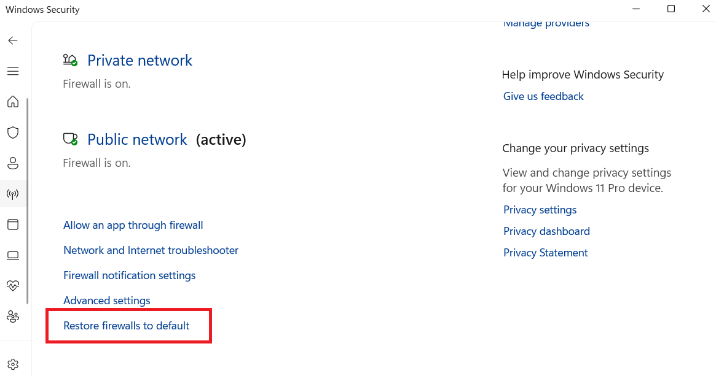This screenshot has width=716, height=376.
Task: Click the Public network icon
Action: pyautogui.click(x=70, y=139)
